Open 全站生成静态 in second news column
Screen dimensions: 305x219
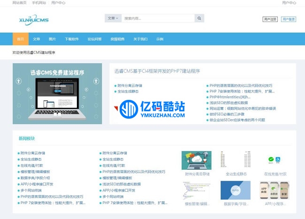coord(113,159)
